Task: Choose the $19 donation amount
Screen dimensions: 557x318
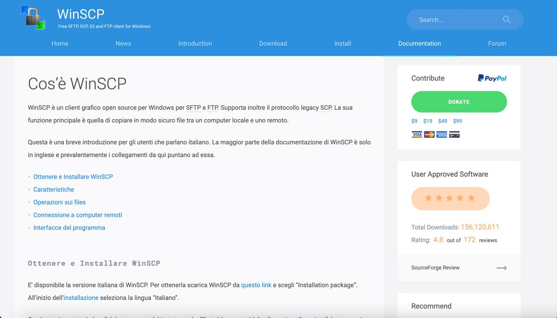Action: 427,121
